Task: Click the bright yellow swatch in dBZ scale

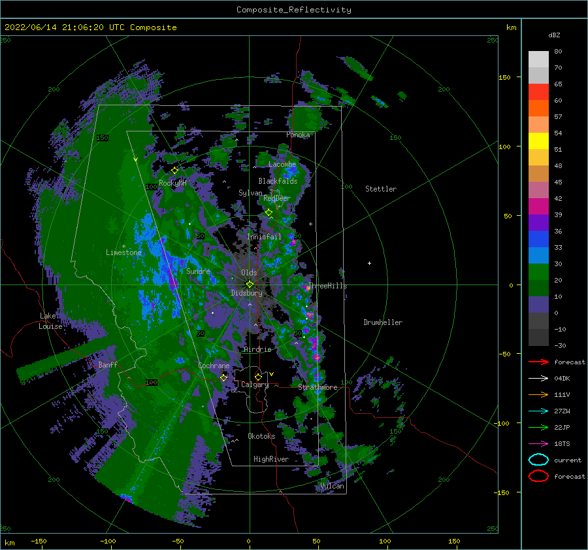Action: [538, 141]
